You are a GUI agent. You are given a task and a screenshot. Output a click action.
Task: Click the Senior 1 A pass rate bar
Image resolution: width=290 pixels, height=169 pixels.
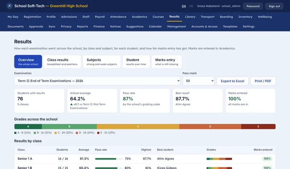pos(109,159)
